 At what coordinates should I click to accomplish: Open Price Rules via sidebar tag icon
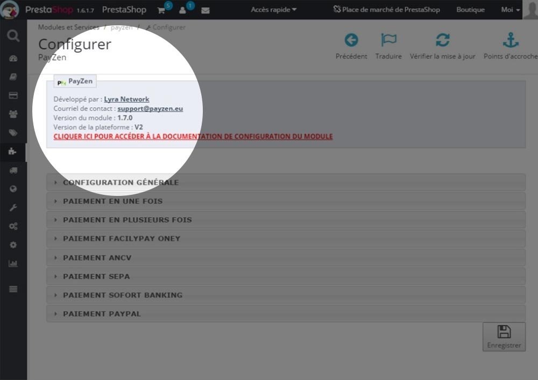[13, 133]
